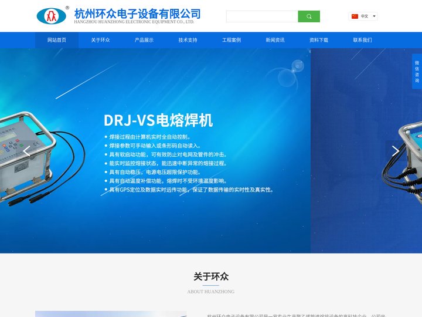
Task: Focus the search input field
Action: (262, 16)
